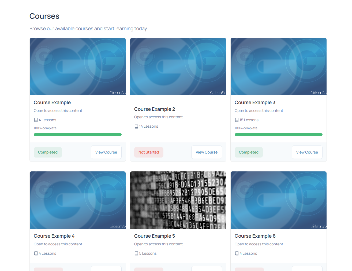Click the book icon in Course Example 6
Viewport: 352px width, 271px height.
click(x=237, y=254)
